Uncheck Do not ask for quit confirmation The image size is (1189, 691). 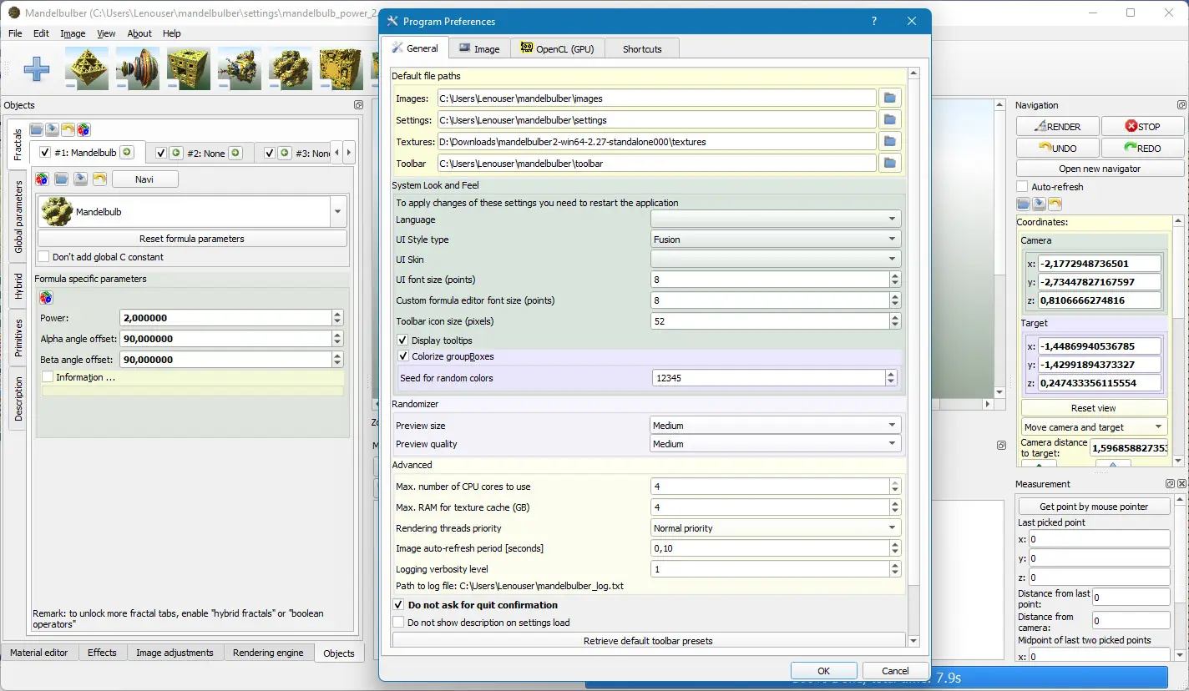tap(398, 605)
